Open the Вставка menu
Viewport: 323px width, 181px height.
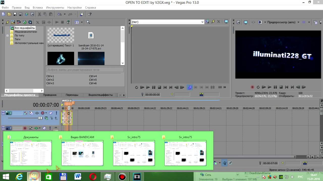38,8
